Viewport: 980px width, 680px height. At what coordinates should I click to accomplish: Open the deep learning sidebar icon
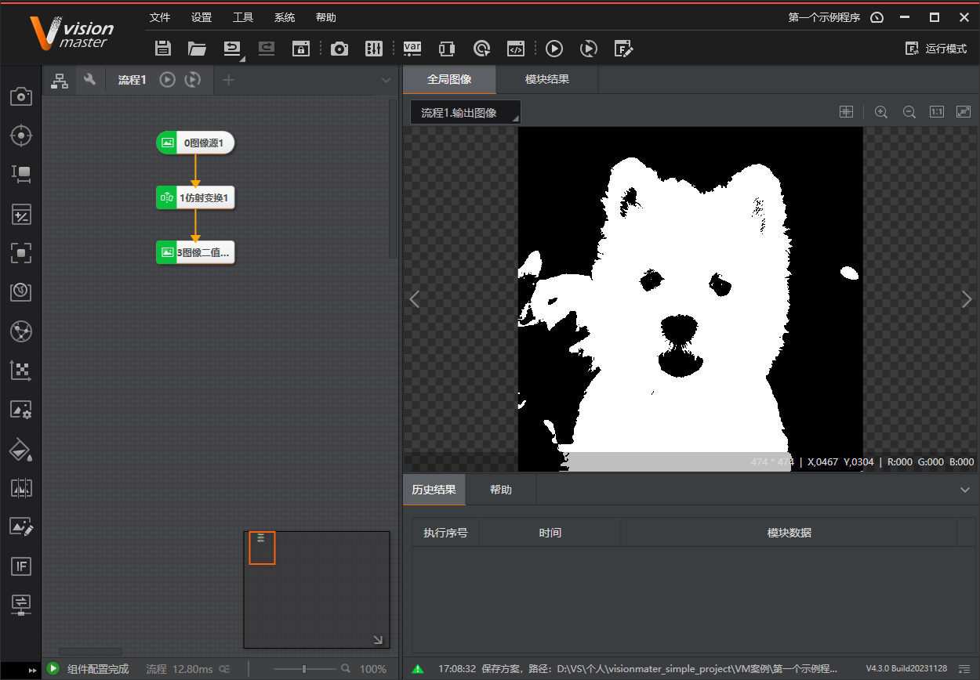[21, 291]
